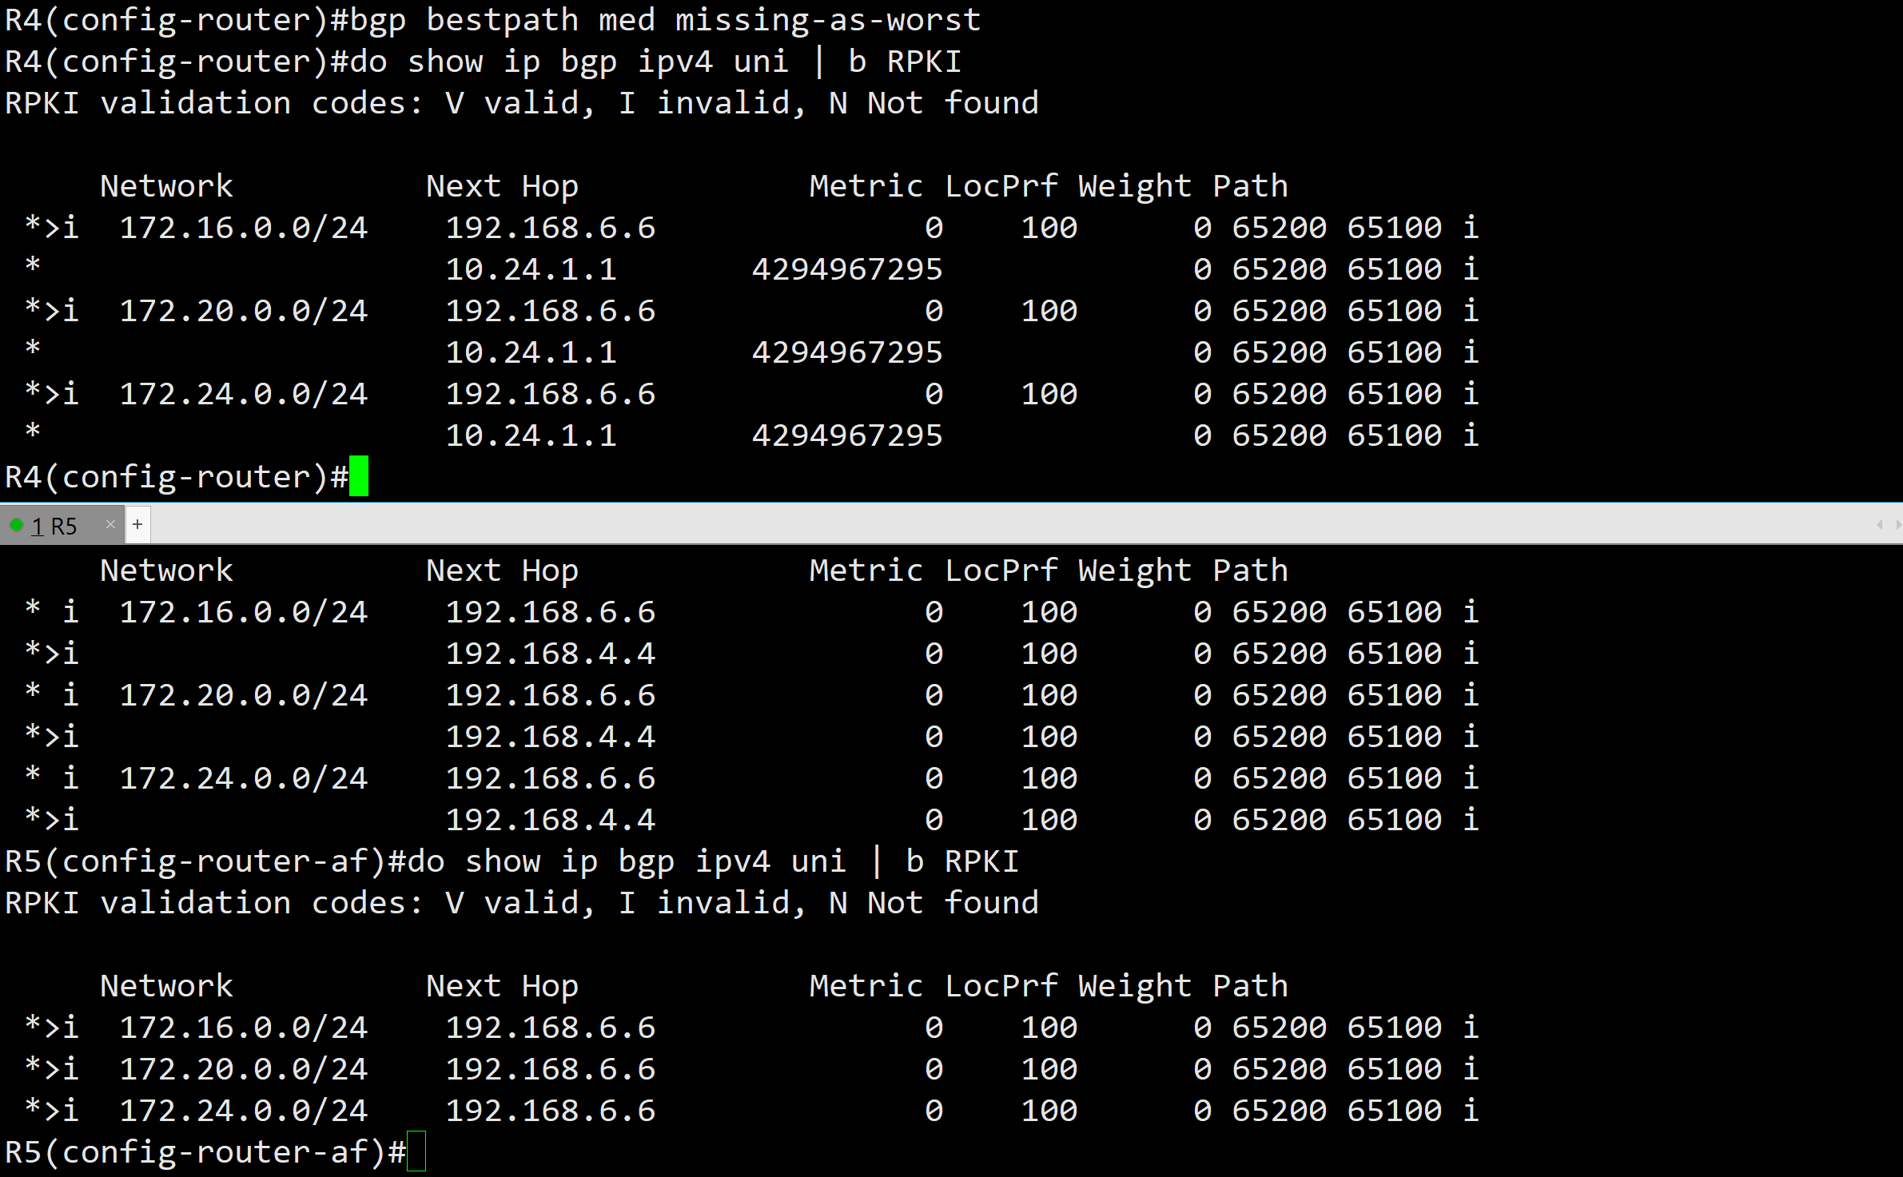1903x1177 pixels.
Task: Click the hollow cursor at last R5 prompt
Action: click(x=416, y=1151)
